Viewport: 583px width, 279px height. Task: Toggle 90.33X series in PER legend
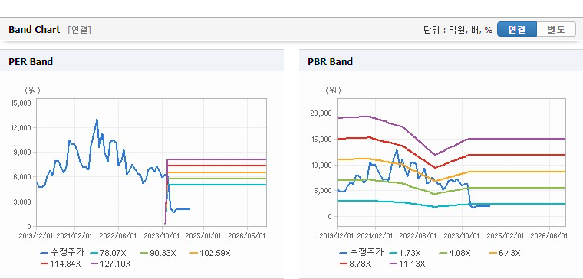pyautogui.click(x=158, y=253)
